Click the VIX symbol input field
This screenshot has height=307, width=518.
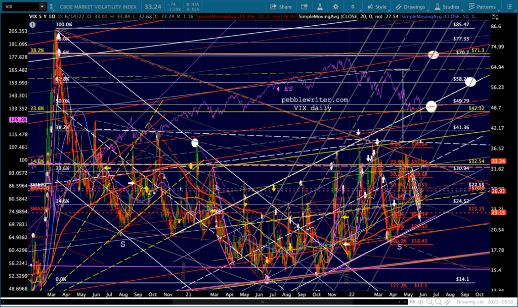click(20, 7)
